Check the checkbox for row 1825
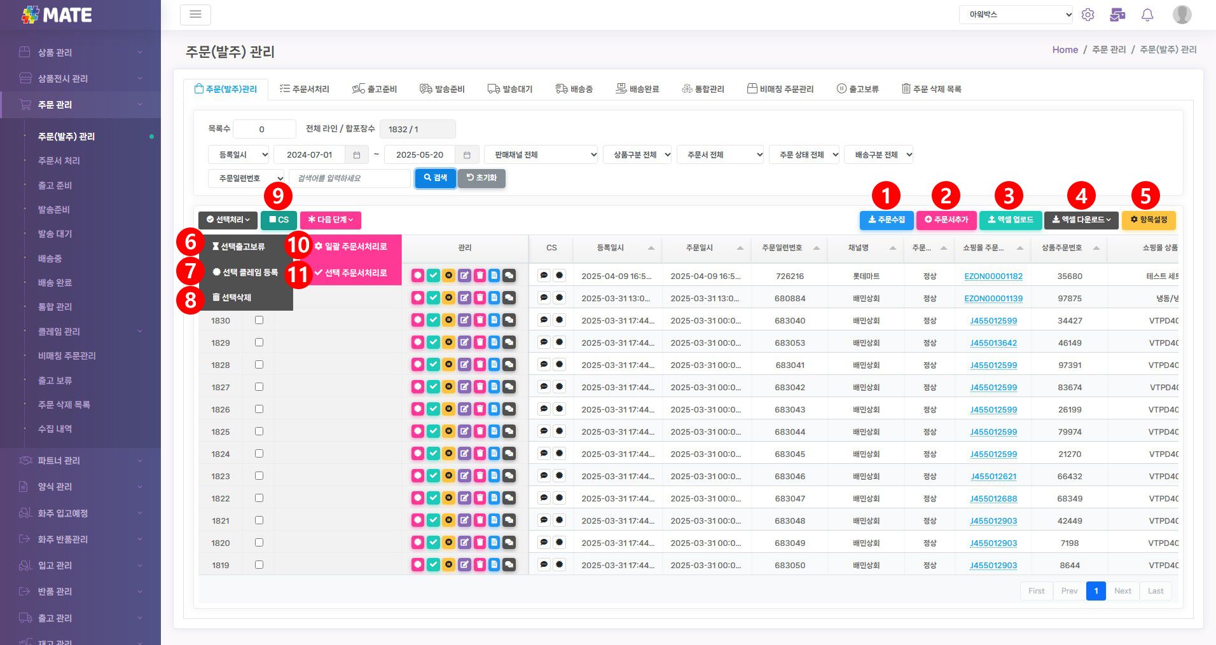This screenshot has width=1216, height=645. pyautogui.click(x=259, y=431)
